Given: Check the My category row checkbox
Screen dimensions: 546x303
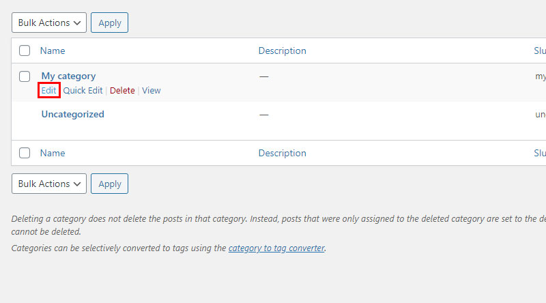Looking at the screenshot, I should 25,76.
